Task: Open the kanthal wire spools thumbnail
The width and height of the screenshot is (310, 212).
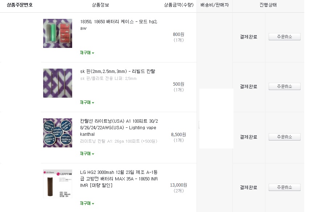Action: pyautogui.click(x=58, y=133)
